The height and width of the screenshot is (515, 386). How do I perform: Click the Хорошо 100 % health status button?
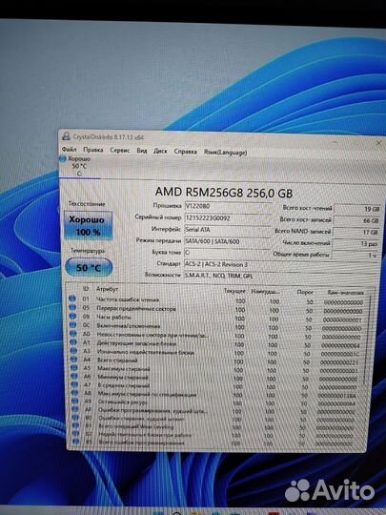pyautogui.click(x=89, y=226)
